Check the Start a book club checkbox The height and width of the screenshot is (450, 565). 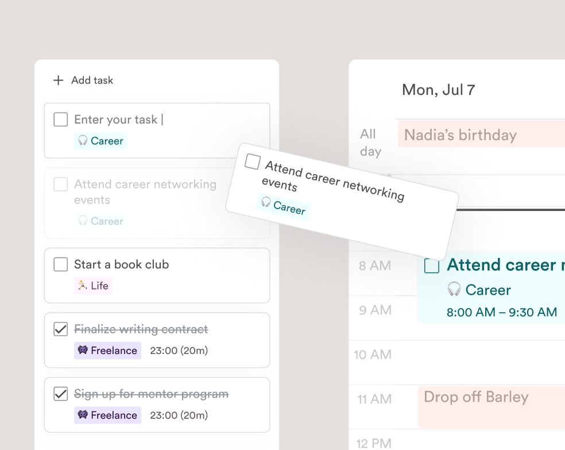coord(60,264)
